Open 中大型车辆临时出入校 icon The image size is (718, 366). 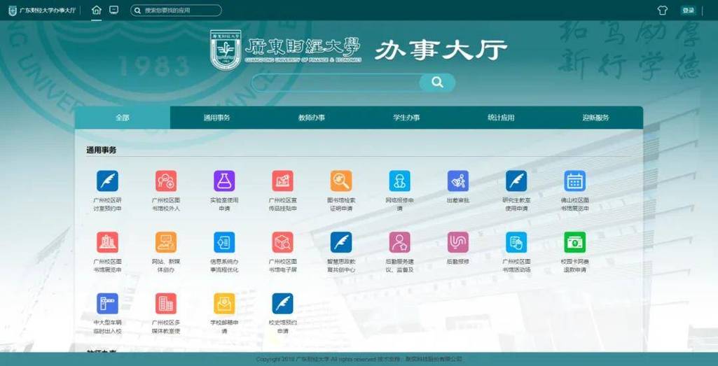tap(107, 303)
